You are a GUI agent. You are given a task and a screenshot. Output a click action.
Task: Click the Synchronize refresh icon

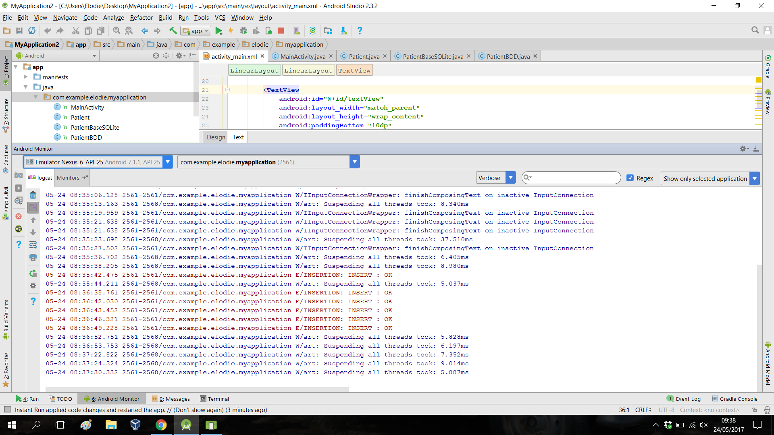coord(32,31)
